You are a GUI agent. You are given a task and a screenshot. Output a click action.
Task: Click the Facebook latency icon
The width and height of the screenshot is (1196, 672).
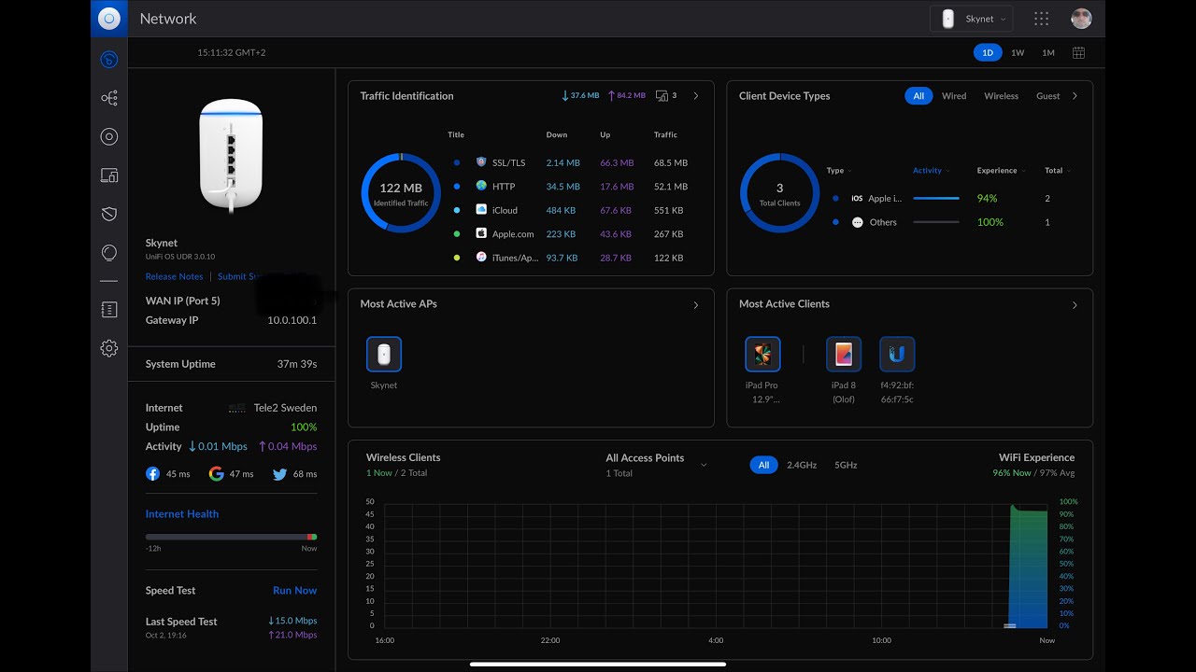click(152, 474)
